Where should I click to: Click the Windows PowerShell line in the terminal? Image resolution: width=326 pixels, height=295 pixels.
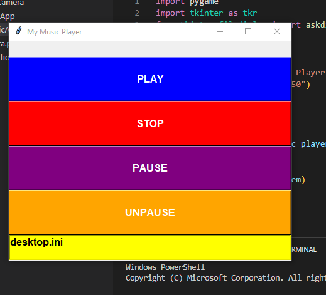[165, 267]
